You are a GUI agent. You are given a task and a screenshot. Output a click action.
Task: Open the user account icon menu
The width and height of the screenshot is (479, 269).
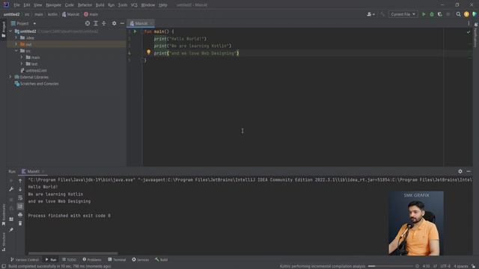click(x=370, y=14)
